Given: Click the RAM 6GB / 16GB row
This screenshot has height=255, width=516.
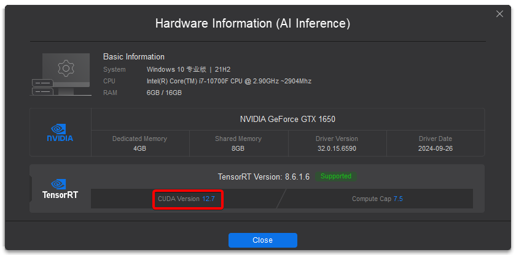Looking at the screenshot, I should (x=143, y=93).
